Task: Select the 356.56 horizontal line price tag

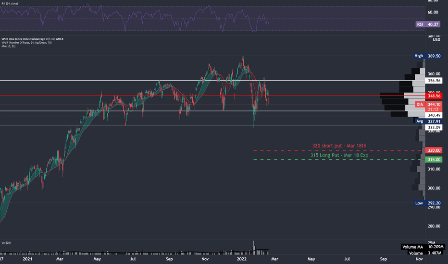Action: coord(434,81)
